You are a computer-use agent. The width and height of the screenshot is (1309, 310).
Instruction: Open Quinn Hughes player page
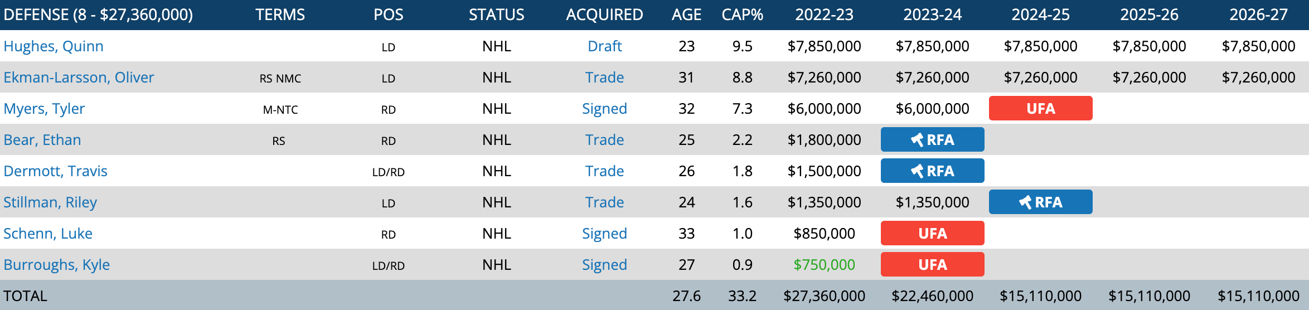54,46
